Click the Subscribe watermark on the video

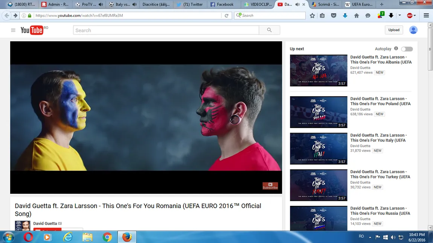click(270, 186)
